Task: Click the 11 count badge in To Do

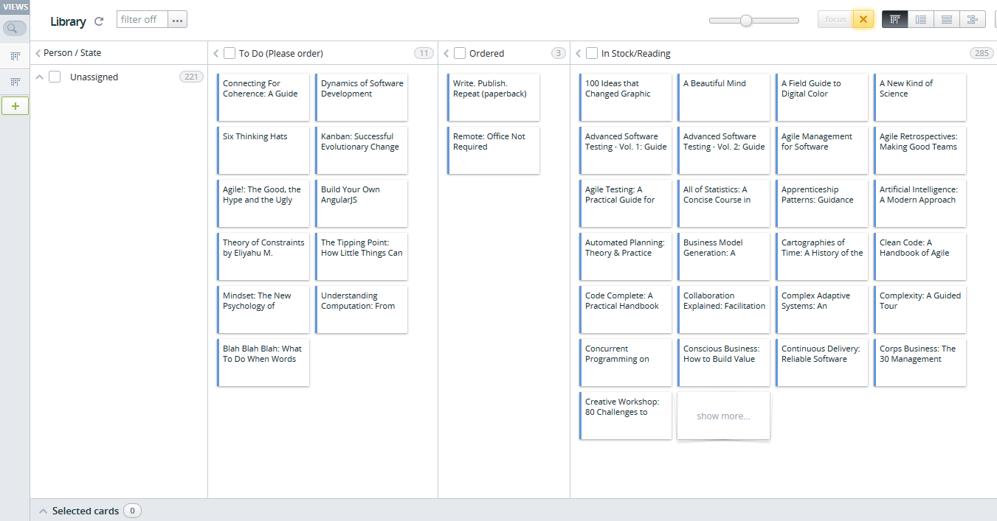Action: click(424, 53)
